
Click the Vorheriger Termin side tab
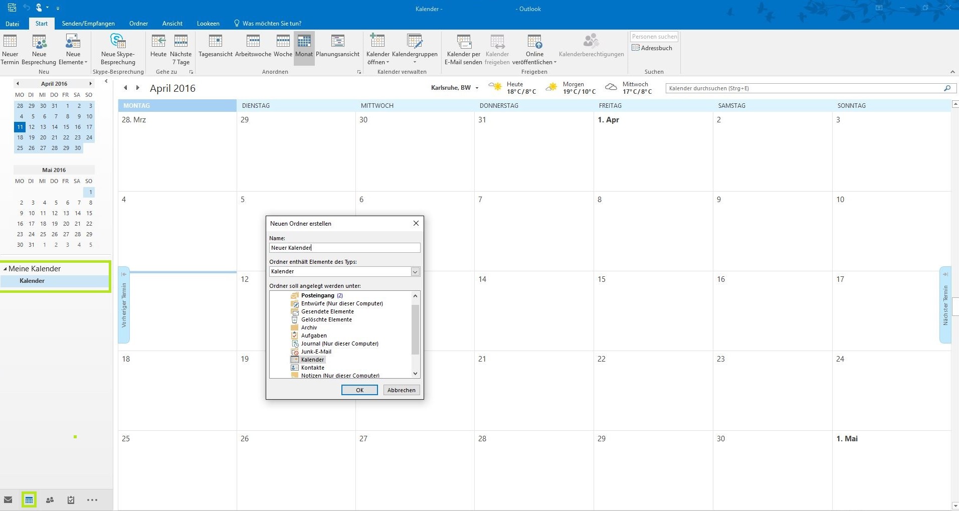click(124, 305)
